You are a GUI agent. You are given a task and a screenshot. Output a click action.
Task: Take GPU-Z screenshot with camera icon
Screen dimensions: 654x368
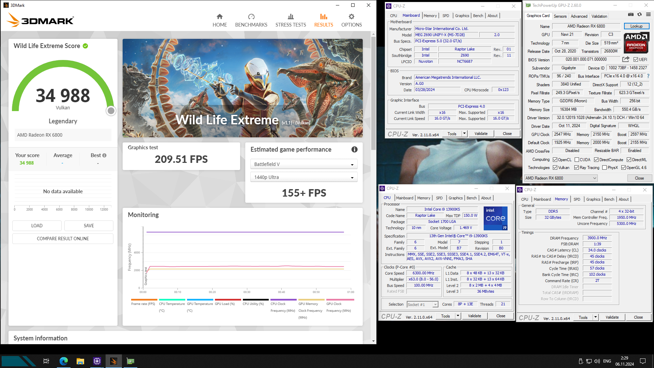[631, 14]
